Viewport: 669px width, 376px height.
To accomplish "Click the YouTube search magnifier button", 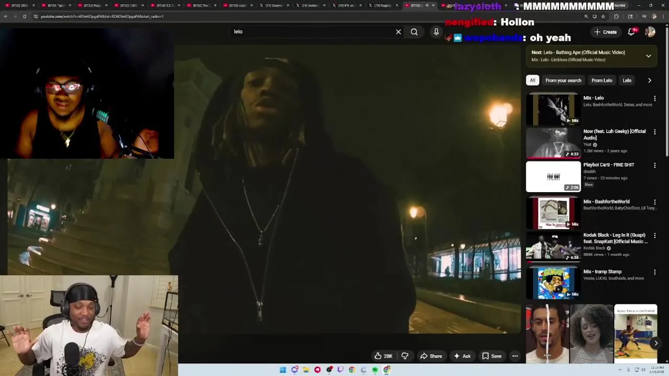I will click(414, 32).
